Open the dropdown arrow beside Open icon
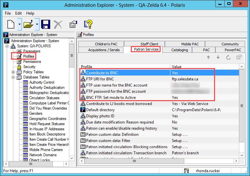This screenshot has width=250, height=176. [37, 24]
